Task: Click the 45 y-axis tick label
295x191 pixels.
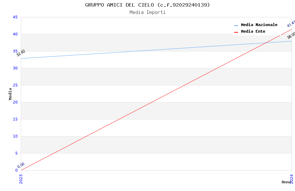Action: [x=15, y=17]
